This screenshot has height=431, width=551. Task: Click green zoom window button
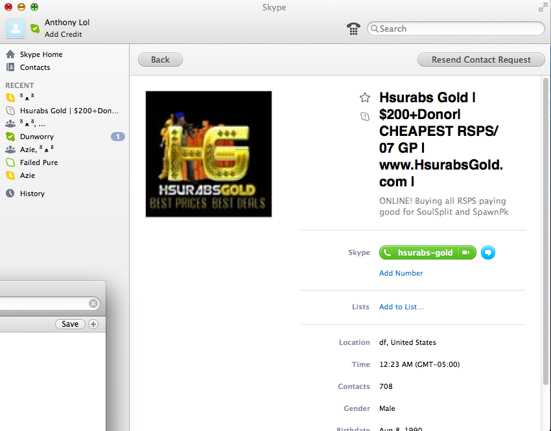[x=34, y=7]
